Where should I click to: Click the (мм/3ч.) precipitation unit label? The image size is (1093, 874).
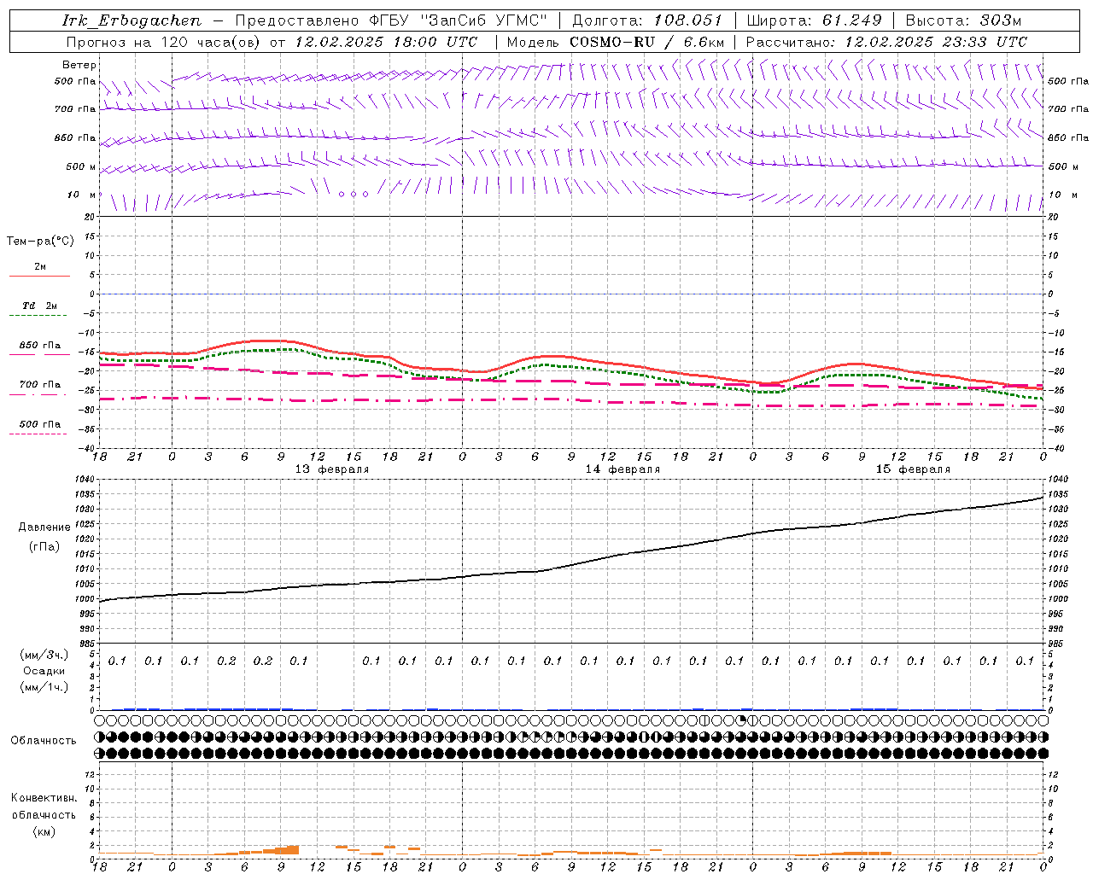[44, 655]
